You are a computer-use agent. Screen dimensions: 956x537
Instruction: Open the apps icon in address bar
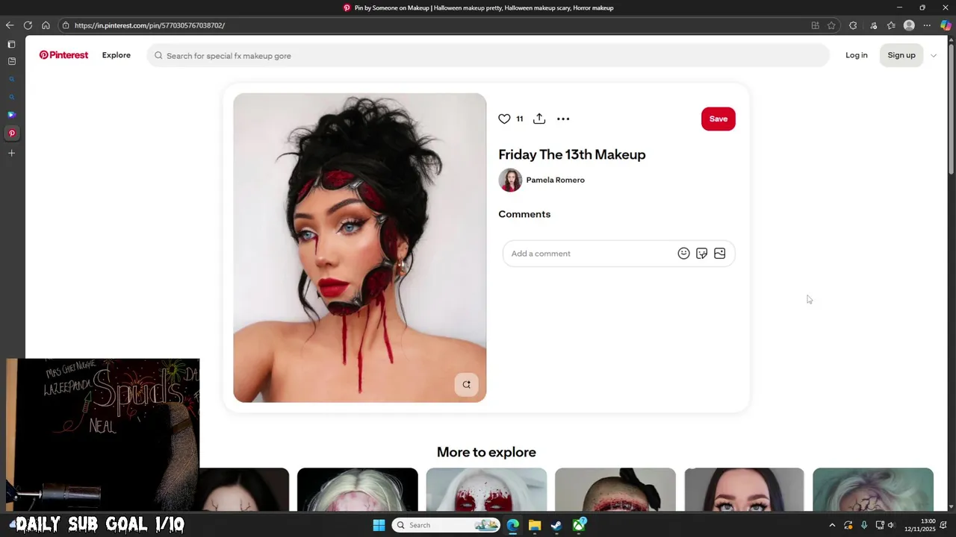[x=815, y=25]
